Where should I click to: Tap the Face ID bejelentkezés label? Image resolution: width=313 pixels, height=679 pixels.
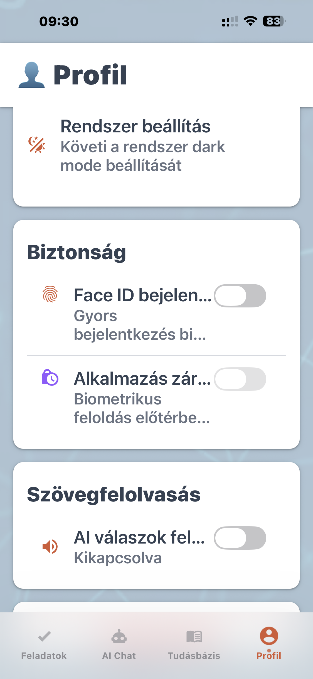click(x=142, y=295)
